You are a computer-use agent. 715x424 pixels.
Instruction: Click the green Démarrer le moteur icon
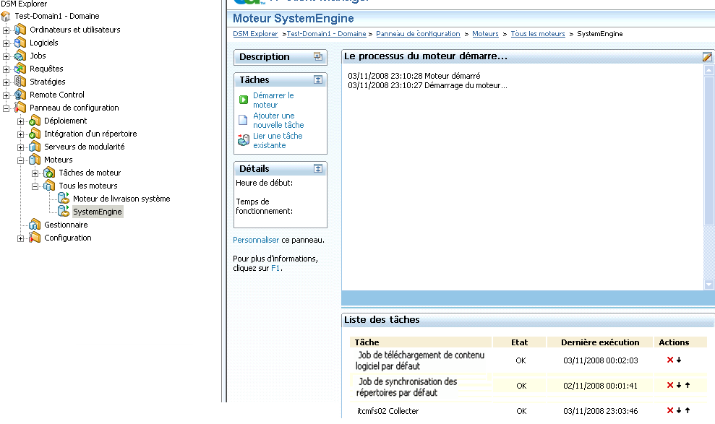244,100
